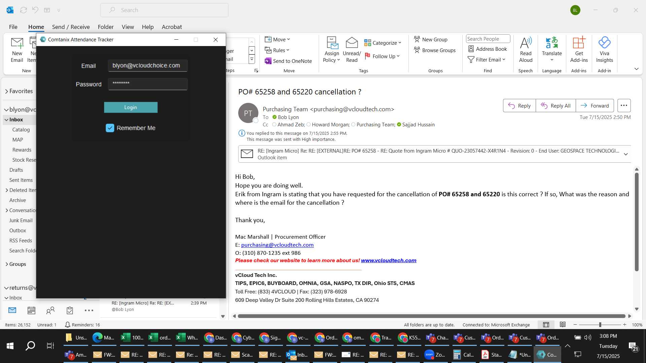Switch to View tab
Screen dimensions: 646x363
tap(128, 27)
